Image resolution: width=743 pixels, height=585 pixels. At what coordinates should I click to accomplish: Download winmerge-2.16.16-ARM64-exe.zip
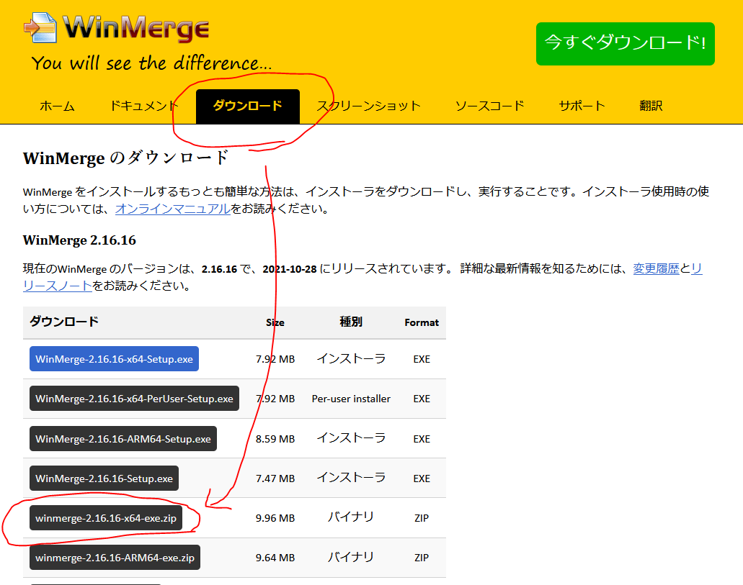click(x=115, y=558)
